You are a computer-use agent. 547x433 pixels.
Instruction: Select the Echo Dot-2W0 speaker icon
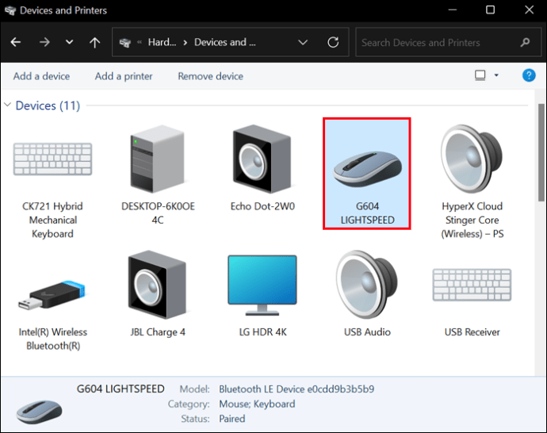tap(262, 159)
